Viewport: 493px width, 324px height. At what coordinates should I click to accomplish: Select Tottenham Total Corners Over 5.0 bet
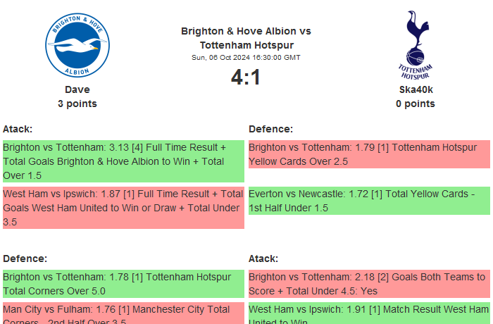coord(123,284)
